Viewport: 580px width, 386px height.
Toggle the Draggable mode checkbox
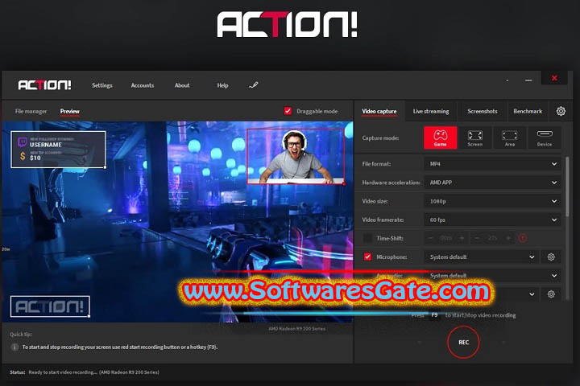pos(288,111)
